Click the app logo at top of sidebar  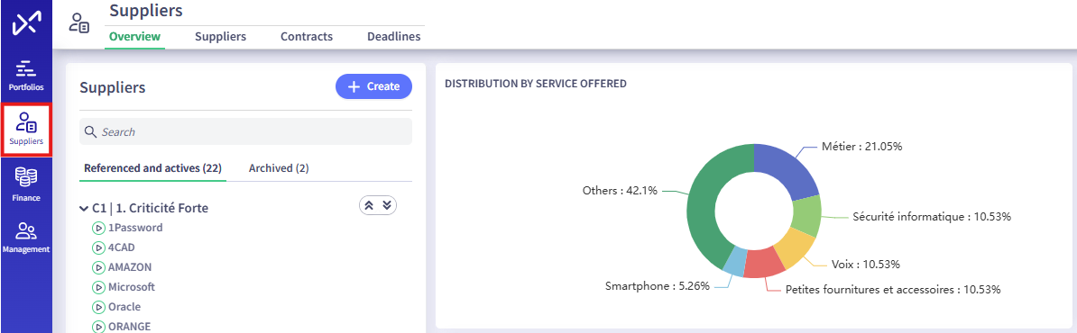pos(25,24)
